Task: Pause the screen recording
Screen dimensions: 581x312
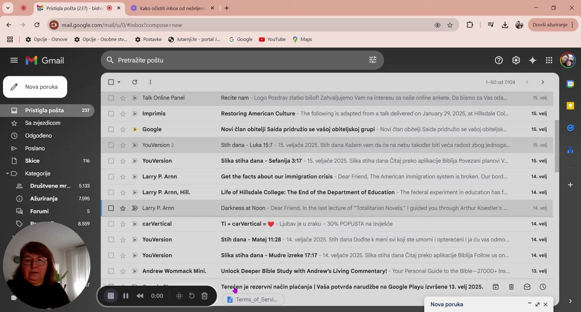Action: click(126, 296)
